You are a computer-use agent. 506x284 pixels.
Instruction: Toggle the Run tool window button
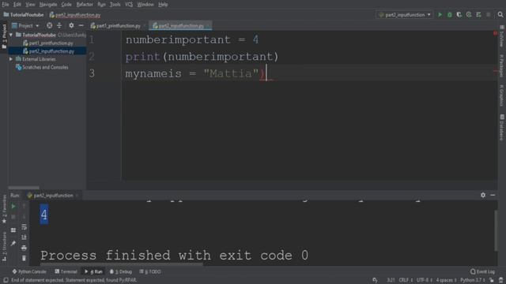[93, 271]
